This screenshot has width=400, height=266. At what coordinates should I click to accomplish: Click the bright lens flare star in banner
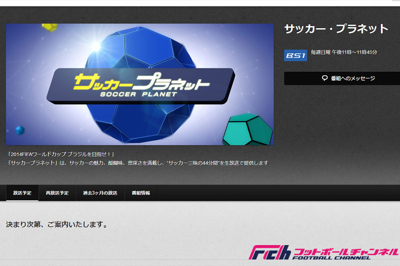[96, 46]
